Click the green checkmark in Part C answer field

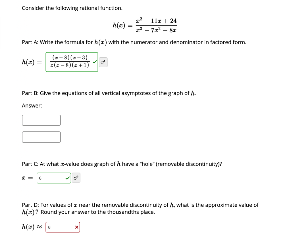pyautogui.click(x=67, y=178)
